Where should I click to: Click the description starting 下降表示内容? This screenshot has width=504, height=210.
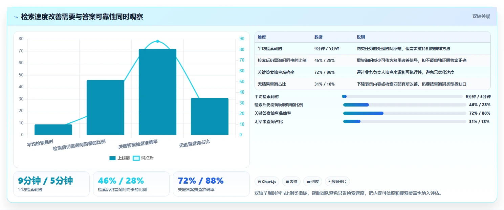(412, 84)
